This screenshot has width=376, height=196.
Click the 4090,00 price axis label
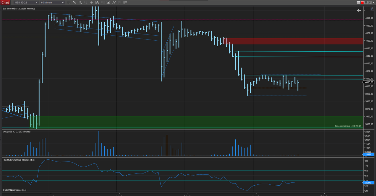(369, 18)
